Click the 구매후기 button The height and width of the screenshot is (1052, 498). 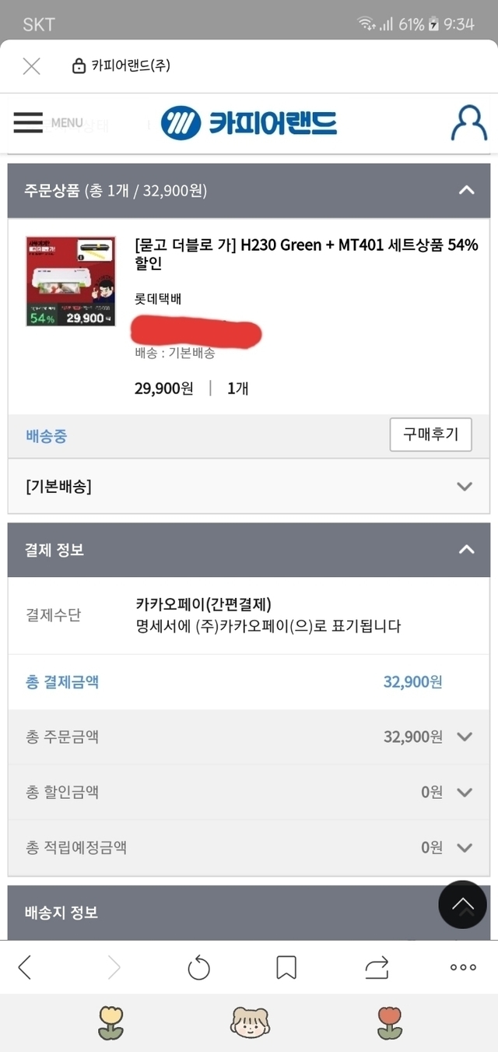click(430, 435)
